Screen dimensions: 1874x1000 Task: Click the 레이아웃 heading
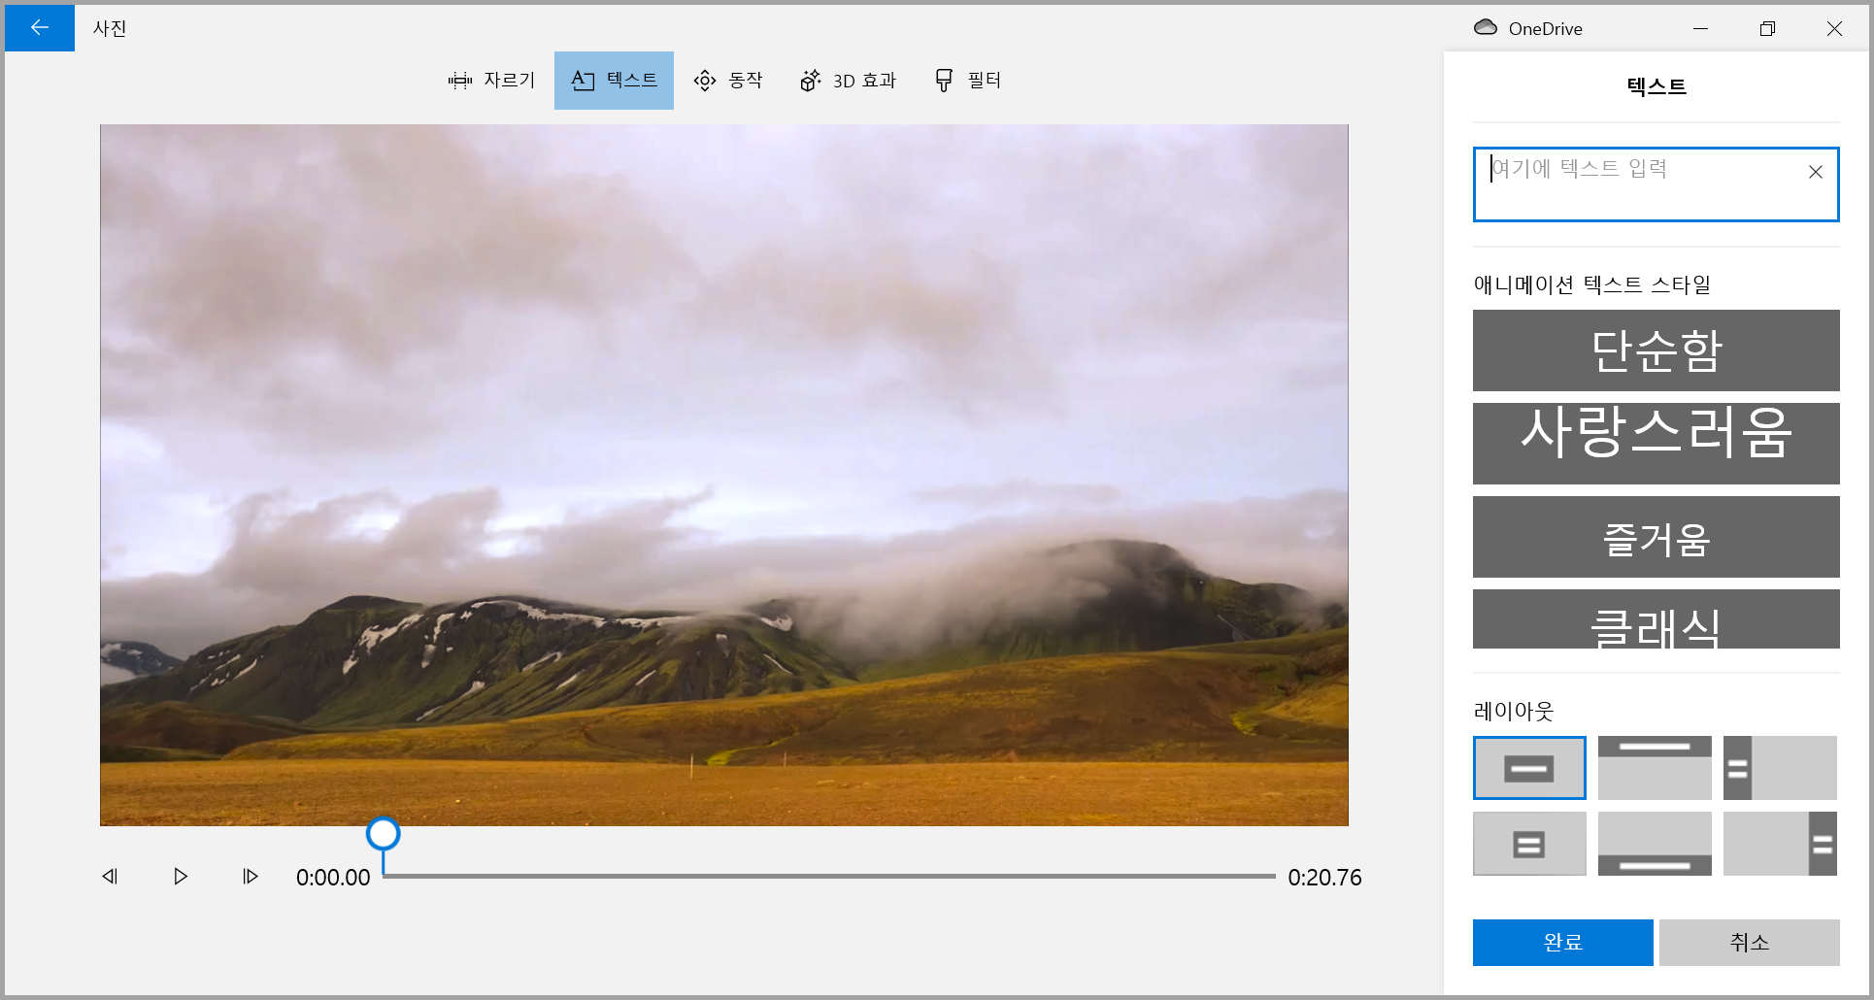tap(1514, 711)
